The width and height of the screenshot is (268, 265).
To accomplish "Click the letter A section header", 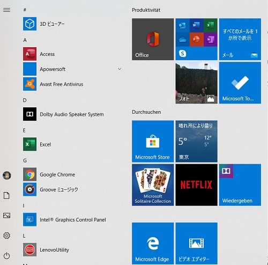I will [25, 40].
